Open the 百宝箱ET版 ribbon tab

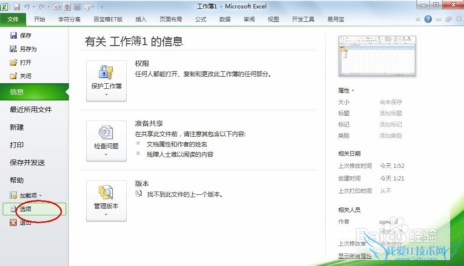(108, 20)
